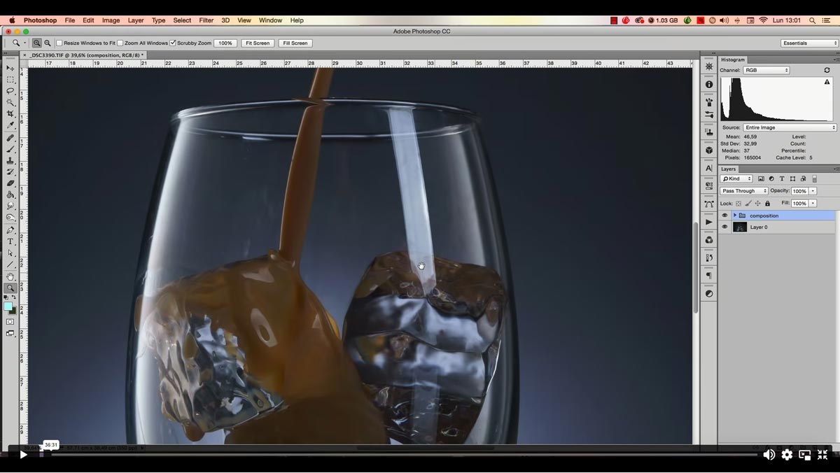
Task: Filter layers by adjustment layers icon
Action: pos(771,179)
